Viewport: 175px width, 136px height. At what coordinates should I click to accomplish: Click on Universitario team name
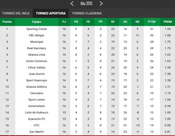pos(37,106)
